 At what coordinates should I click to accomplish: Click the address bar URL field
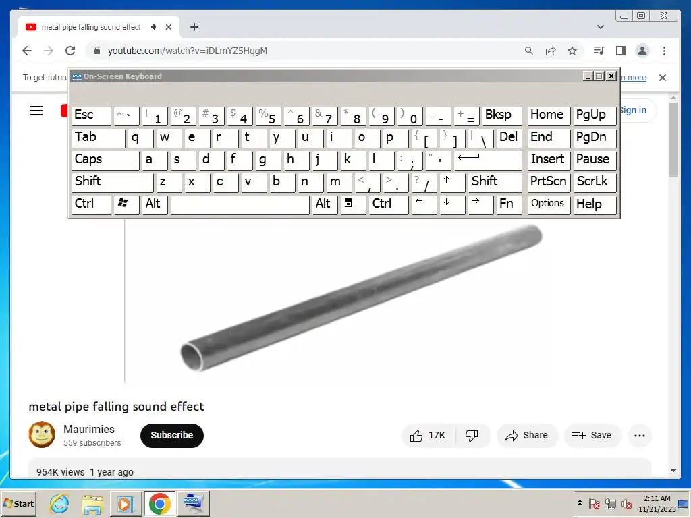pos(304,51)
